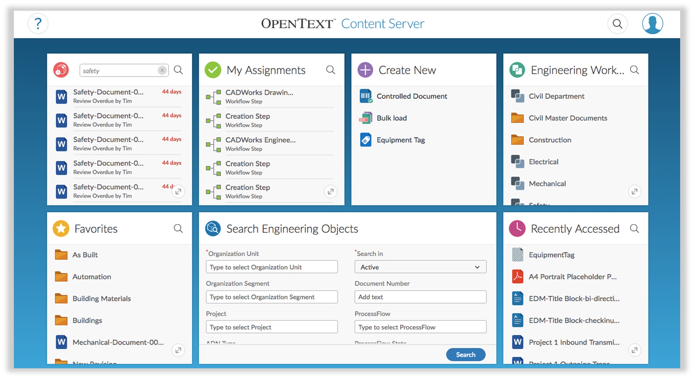This screenshot has width=694, height=379.
Task: Click the blue Search button
Action: [x=466, y=354]
